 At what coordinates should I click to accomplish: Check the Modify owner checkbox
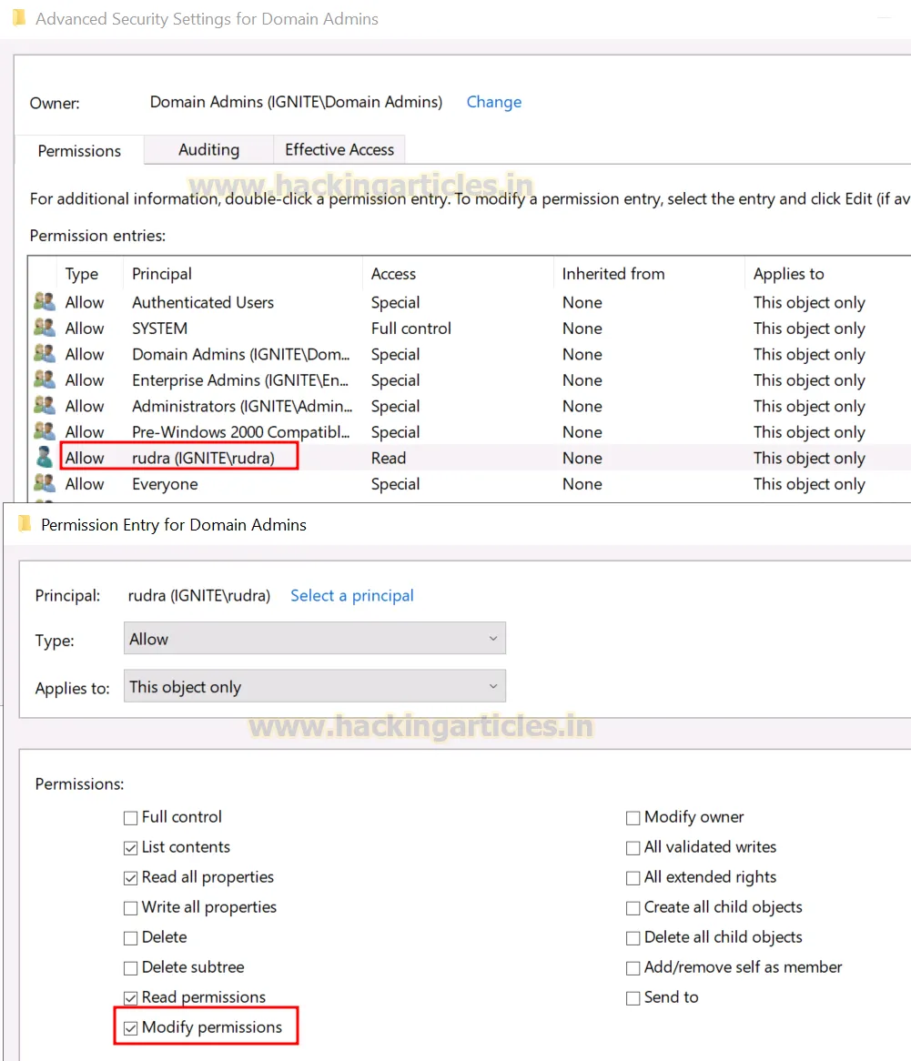point(633,818)
